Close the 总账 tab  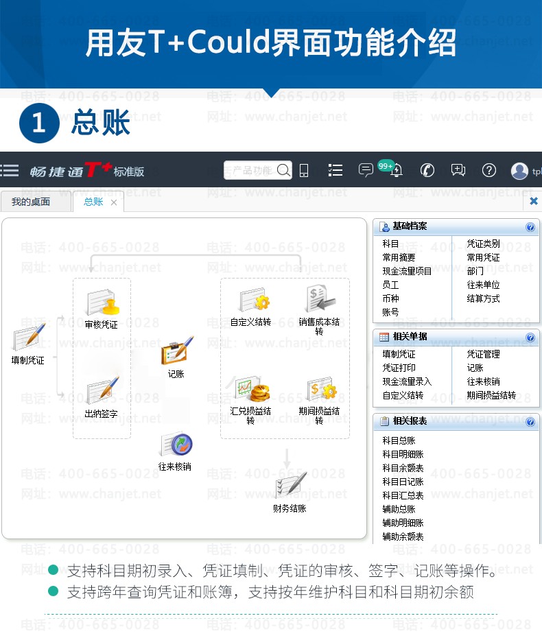coord(114,202)
